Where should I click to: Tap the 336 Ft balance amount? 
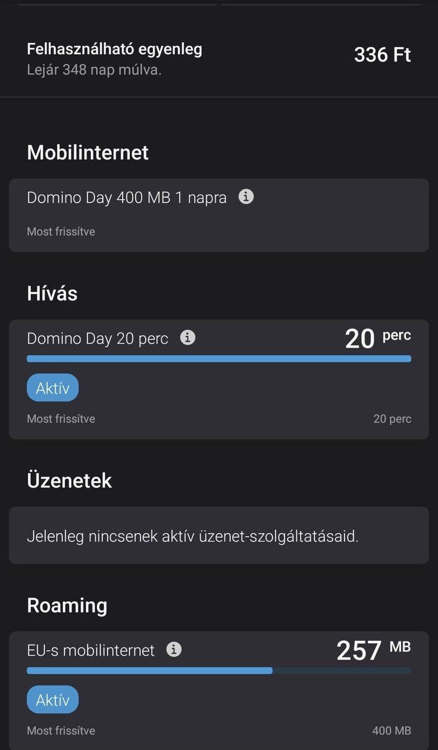click(382, 55)
